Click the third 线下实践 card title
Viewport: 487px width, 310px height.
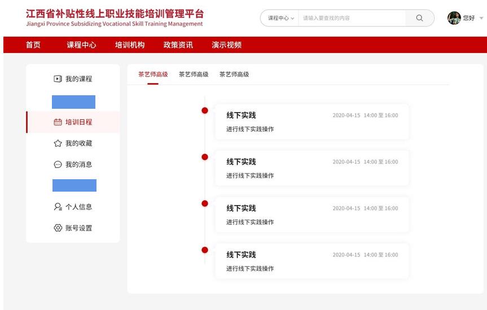[x=241, y=209]
